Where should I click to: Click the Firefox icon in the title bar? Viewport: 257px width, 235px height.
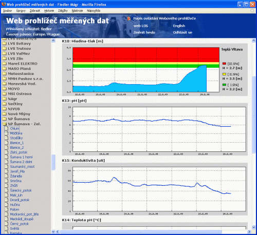pos(4,4)
